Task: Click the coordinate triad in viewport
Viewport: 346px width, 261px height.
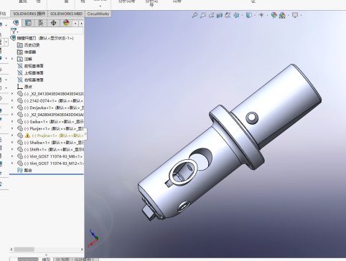Action: pos(93,238)
